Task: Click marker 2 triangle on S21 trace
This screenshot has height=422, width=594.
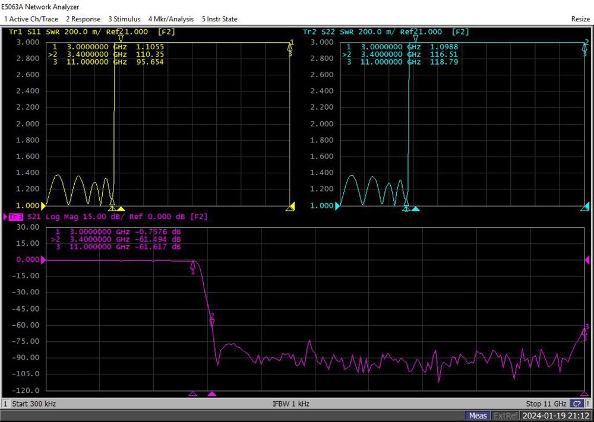Action: 212,322
